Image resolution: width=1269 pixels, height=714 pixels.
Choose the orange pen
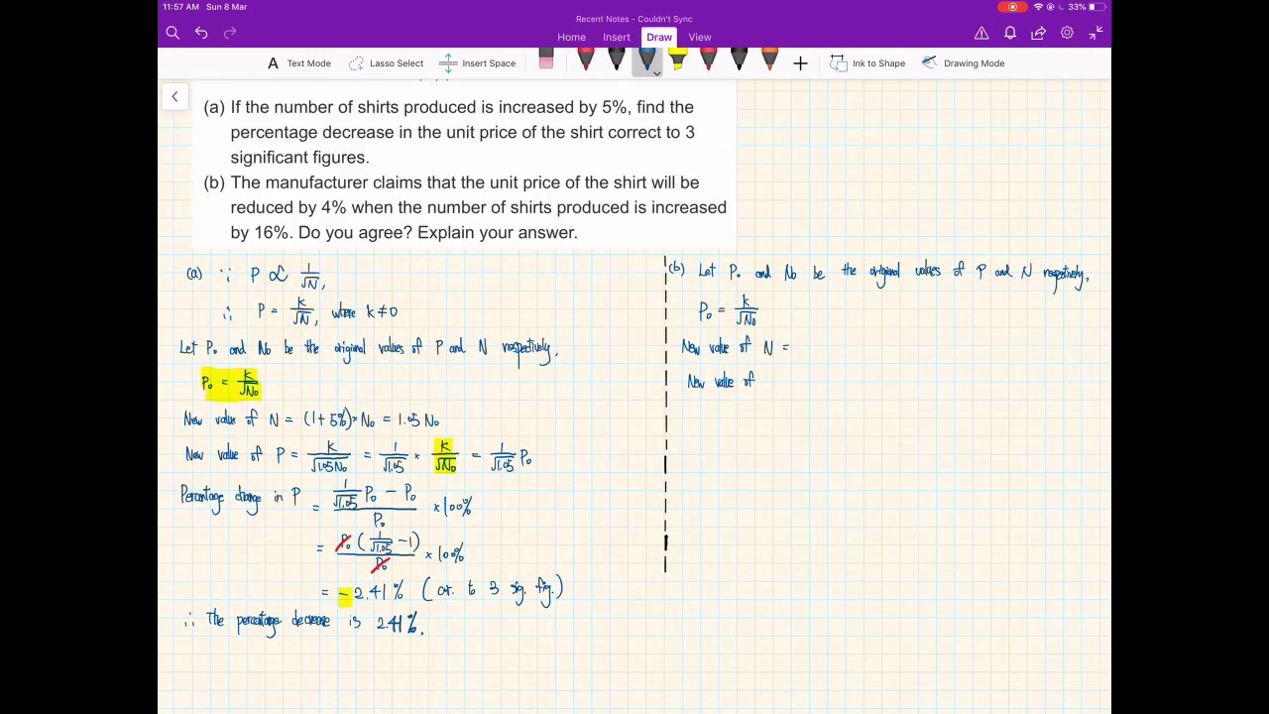769,61
